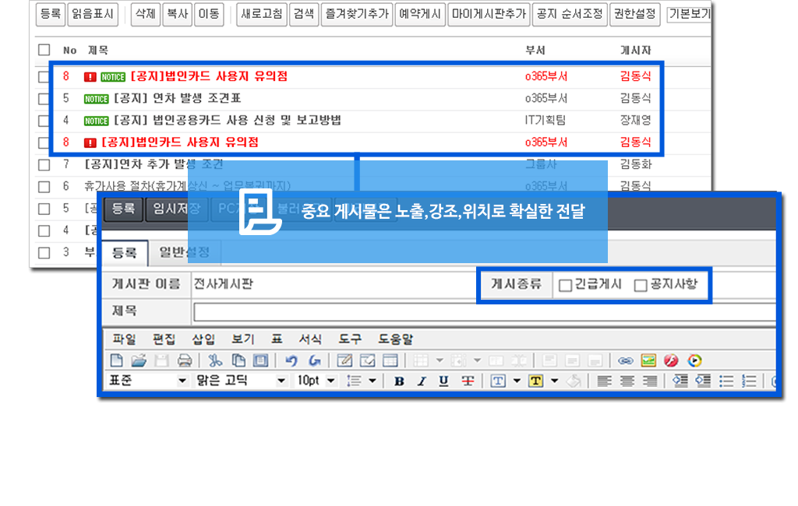798x506 pixels.
Task: Click the Open folder icon in editor
Action: point(139,360)
